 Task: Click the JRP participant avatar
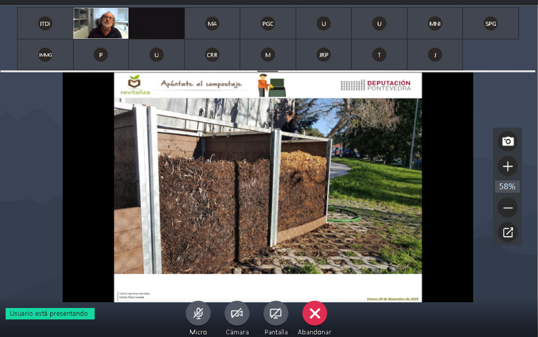point(324,55)
